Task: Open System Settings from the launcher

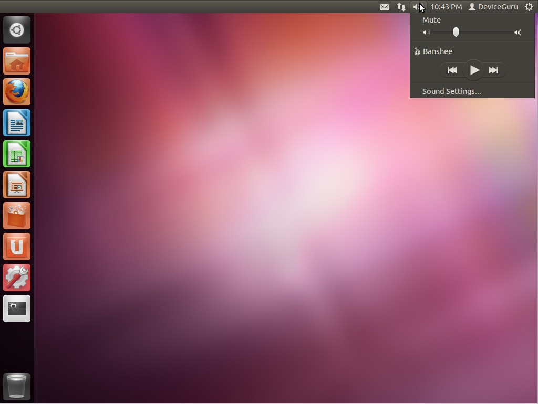Action: tap(17, 278)
